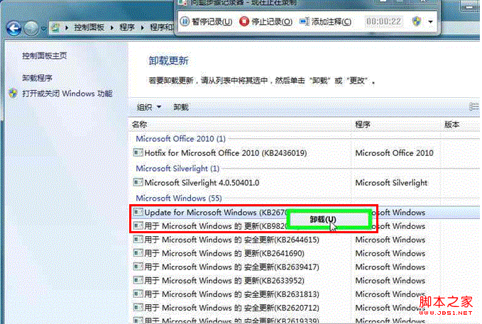Viewport: 482px width, 324px height.
Task: Select 程序 breadcrumb in address bar
Action: click(127, 28)
